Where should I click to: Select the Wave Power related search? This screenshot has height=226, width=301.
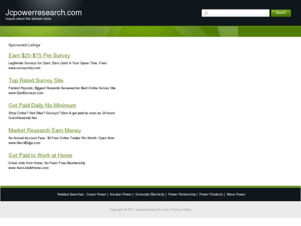tap(236, 194)
